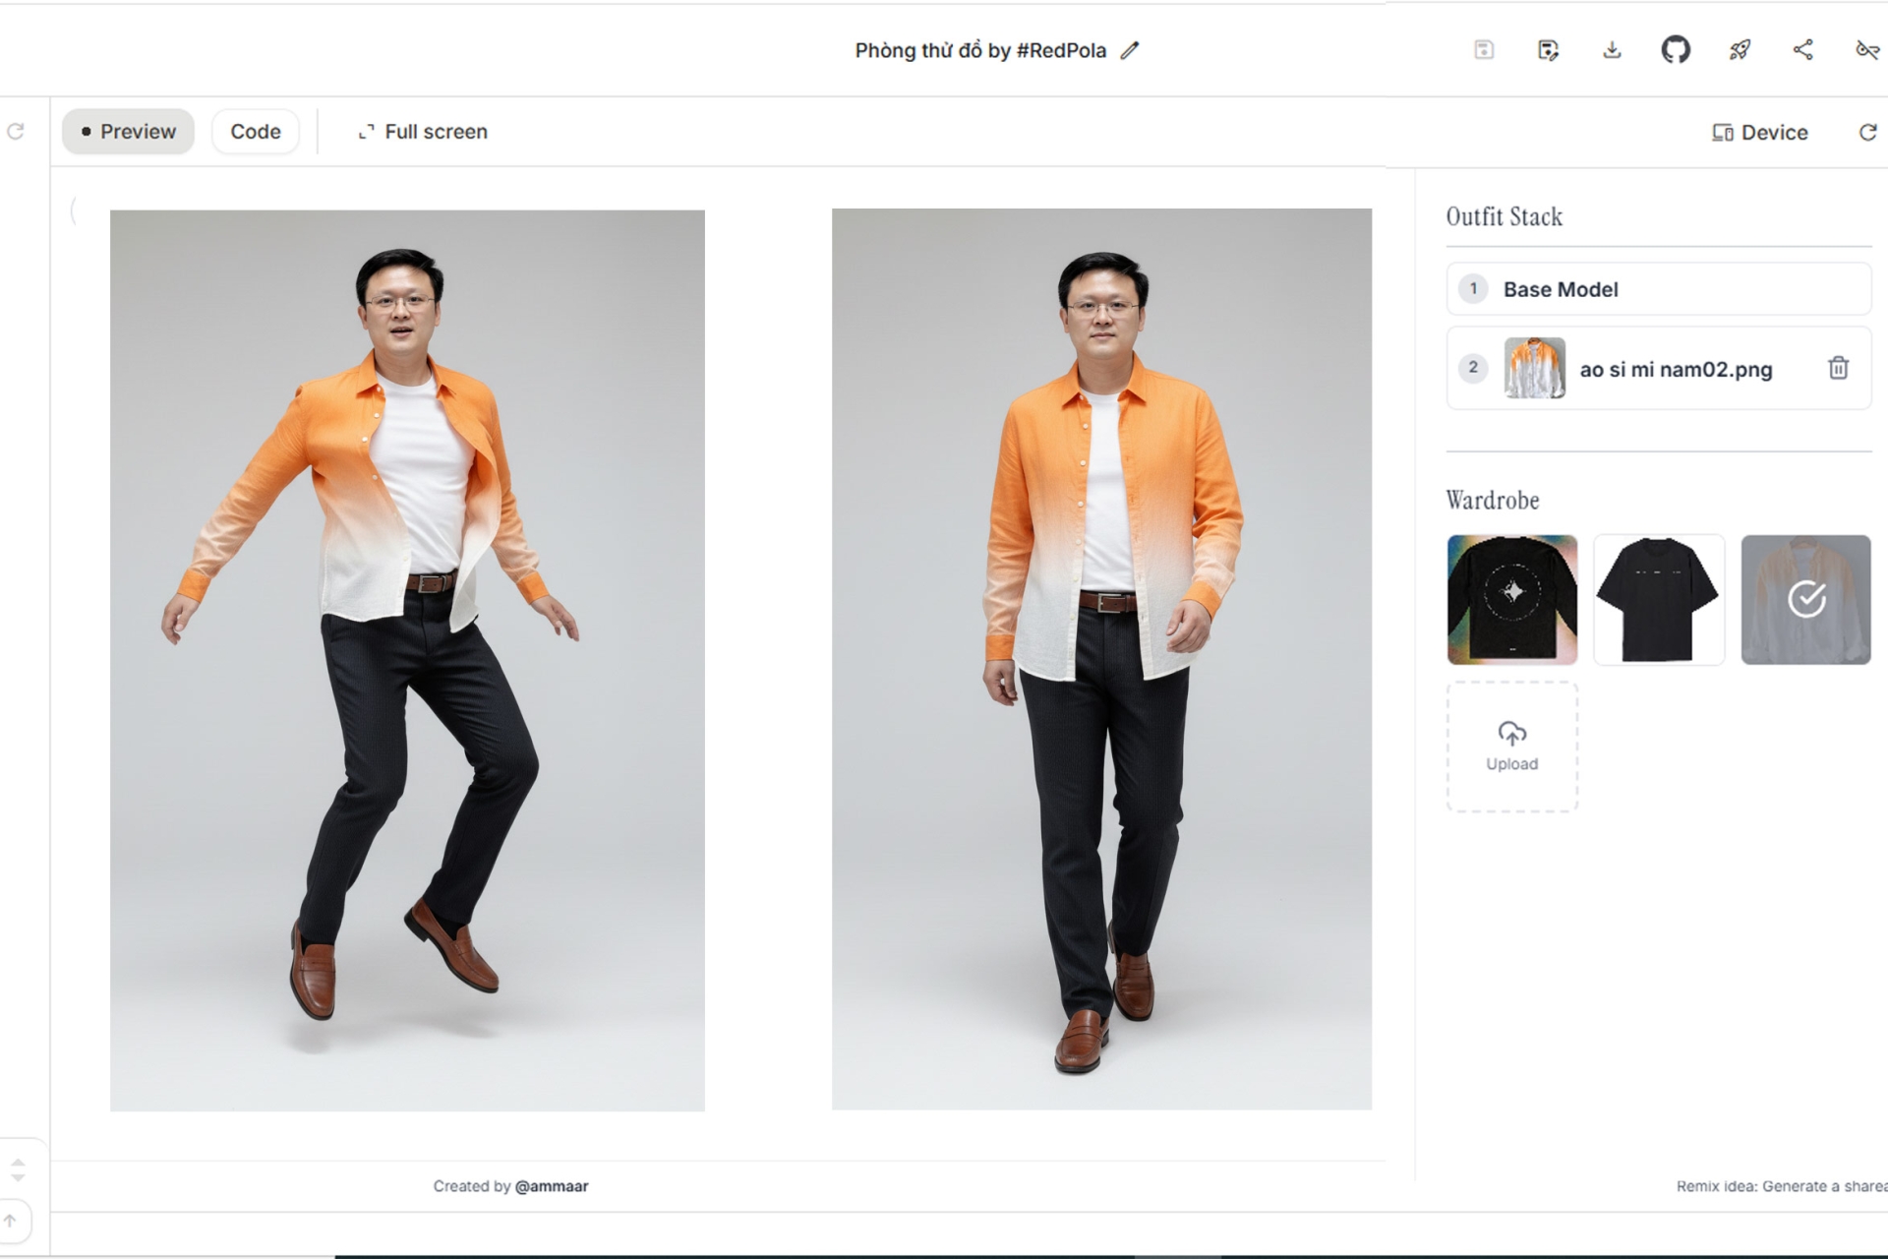Click the Save As icon with pencil
The height and width of the screenshot is (1259, 1888).
[x=1548, y=50]
